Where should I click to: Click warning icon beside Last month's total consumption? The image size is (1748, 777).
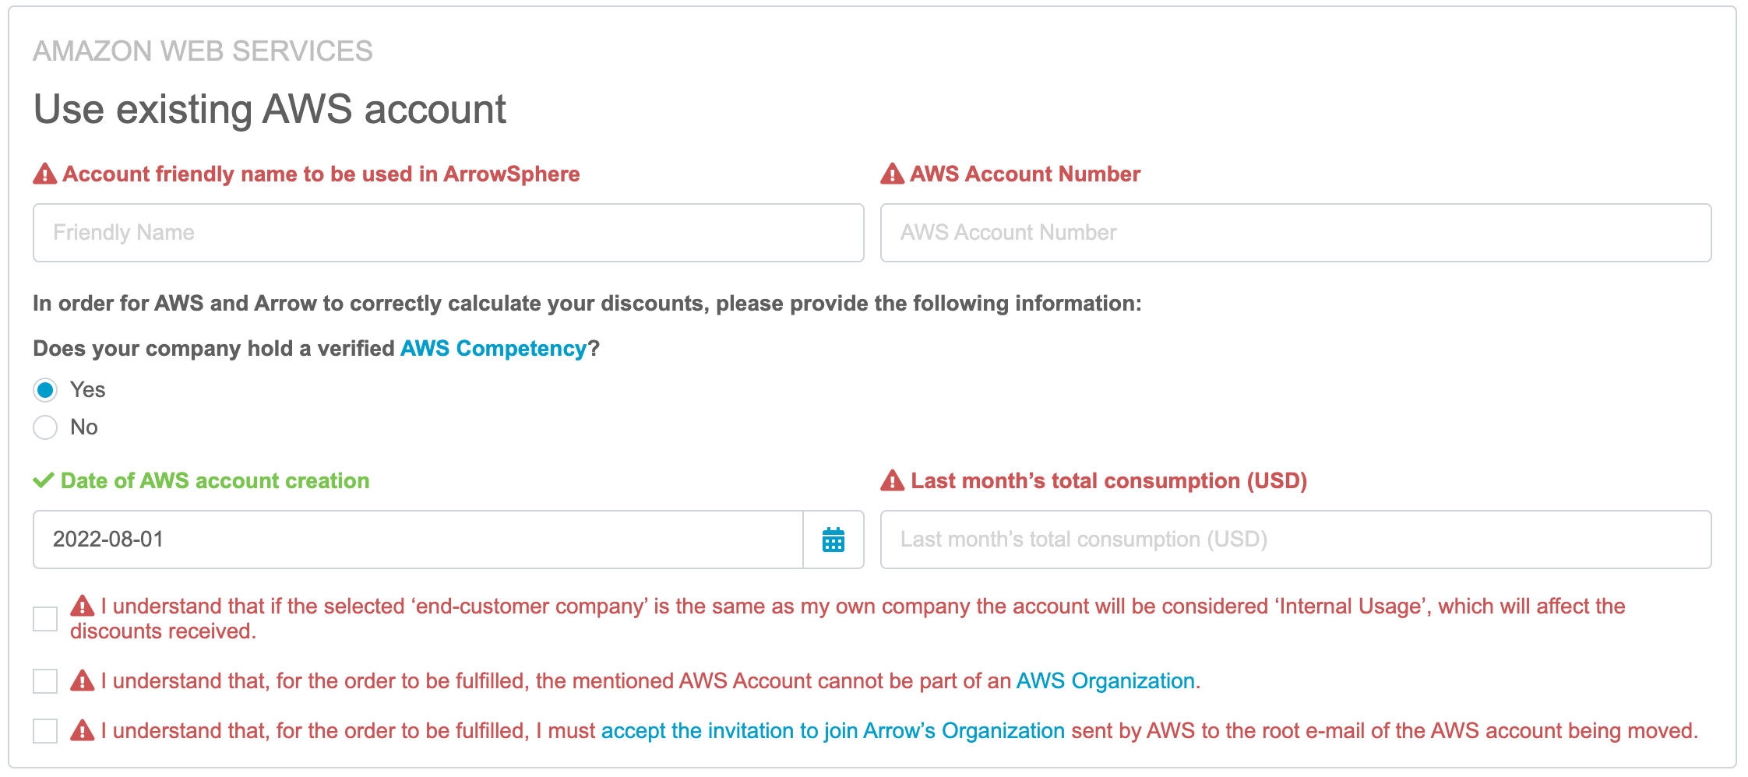point(892,480)
